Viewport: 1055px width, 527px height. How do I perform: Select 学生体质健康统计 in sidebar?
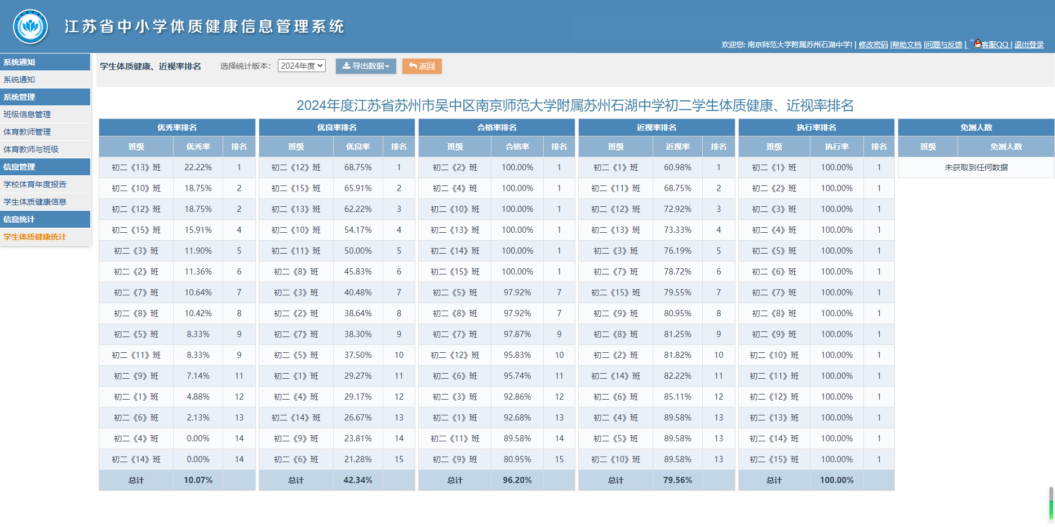click(45, 237)
